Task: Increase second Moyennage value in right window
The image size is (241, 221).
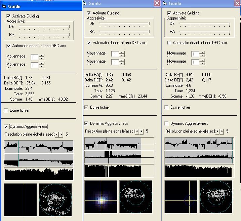Action: coord(202,61)
